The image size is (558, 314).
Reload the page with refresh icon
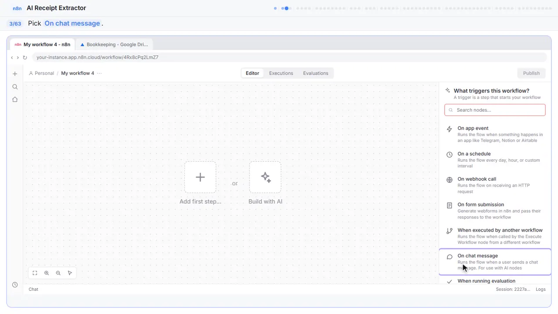tap(25, 58)
